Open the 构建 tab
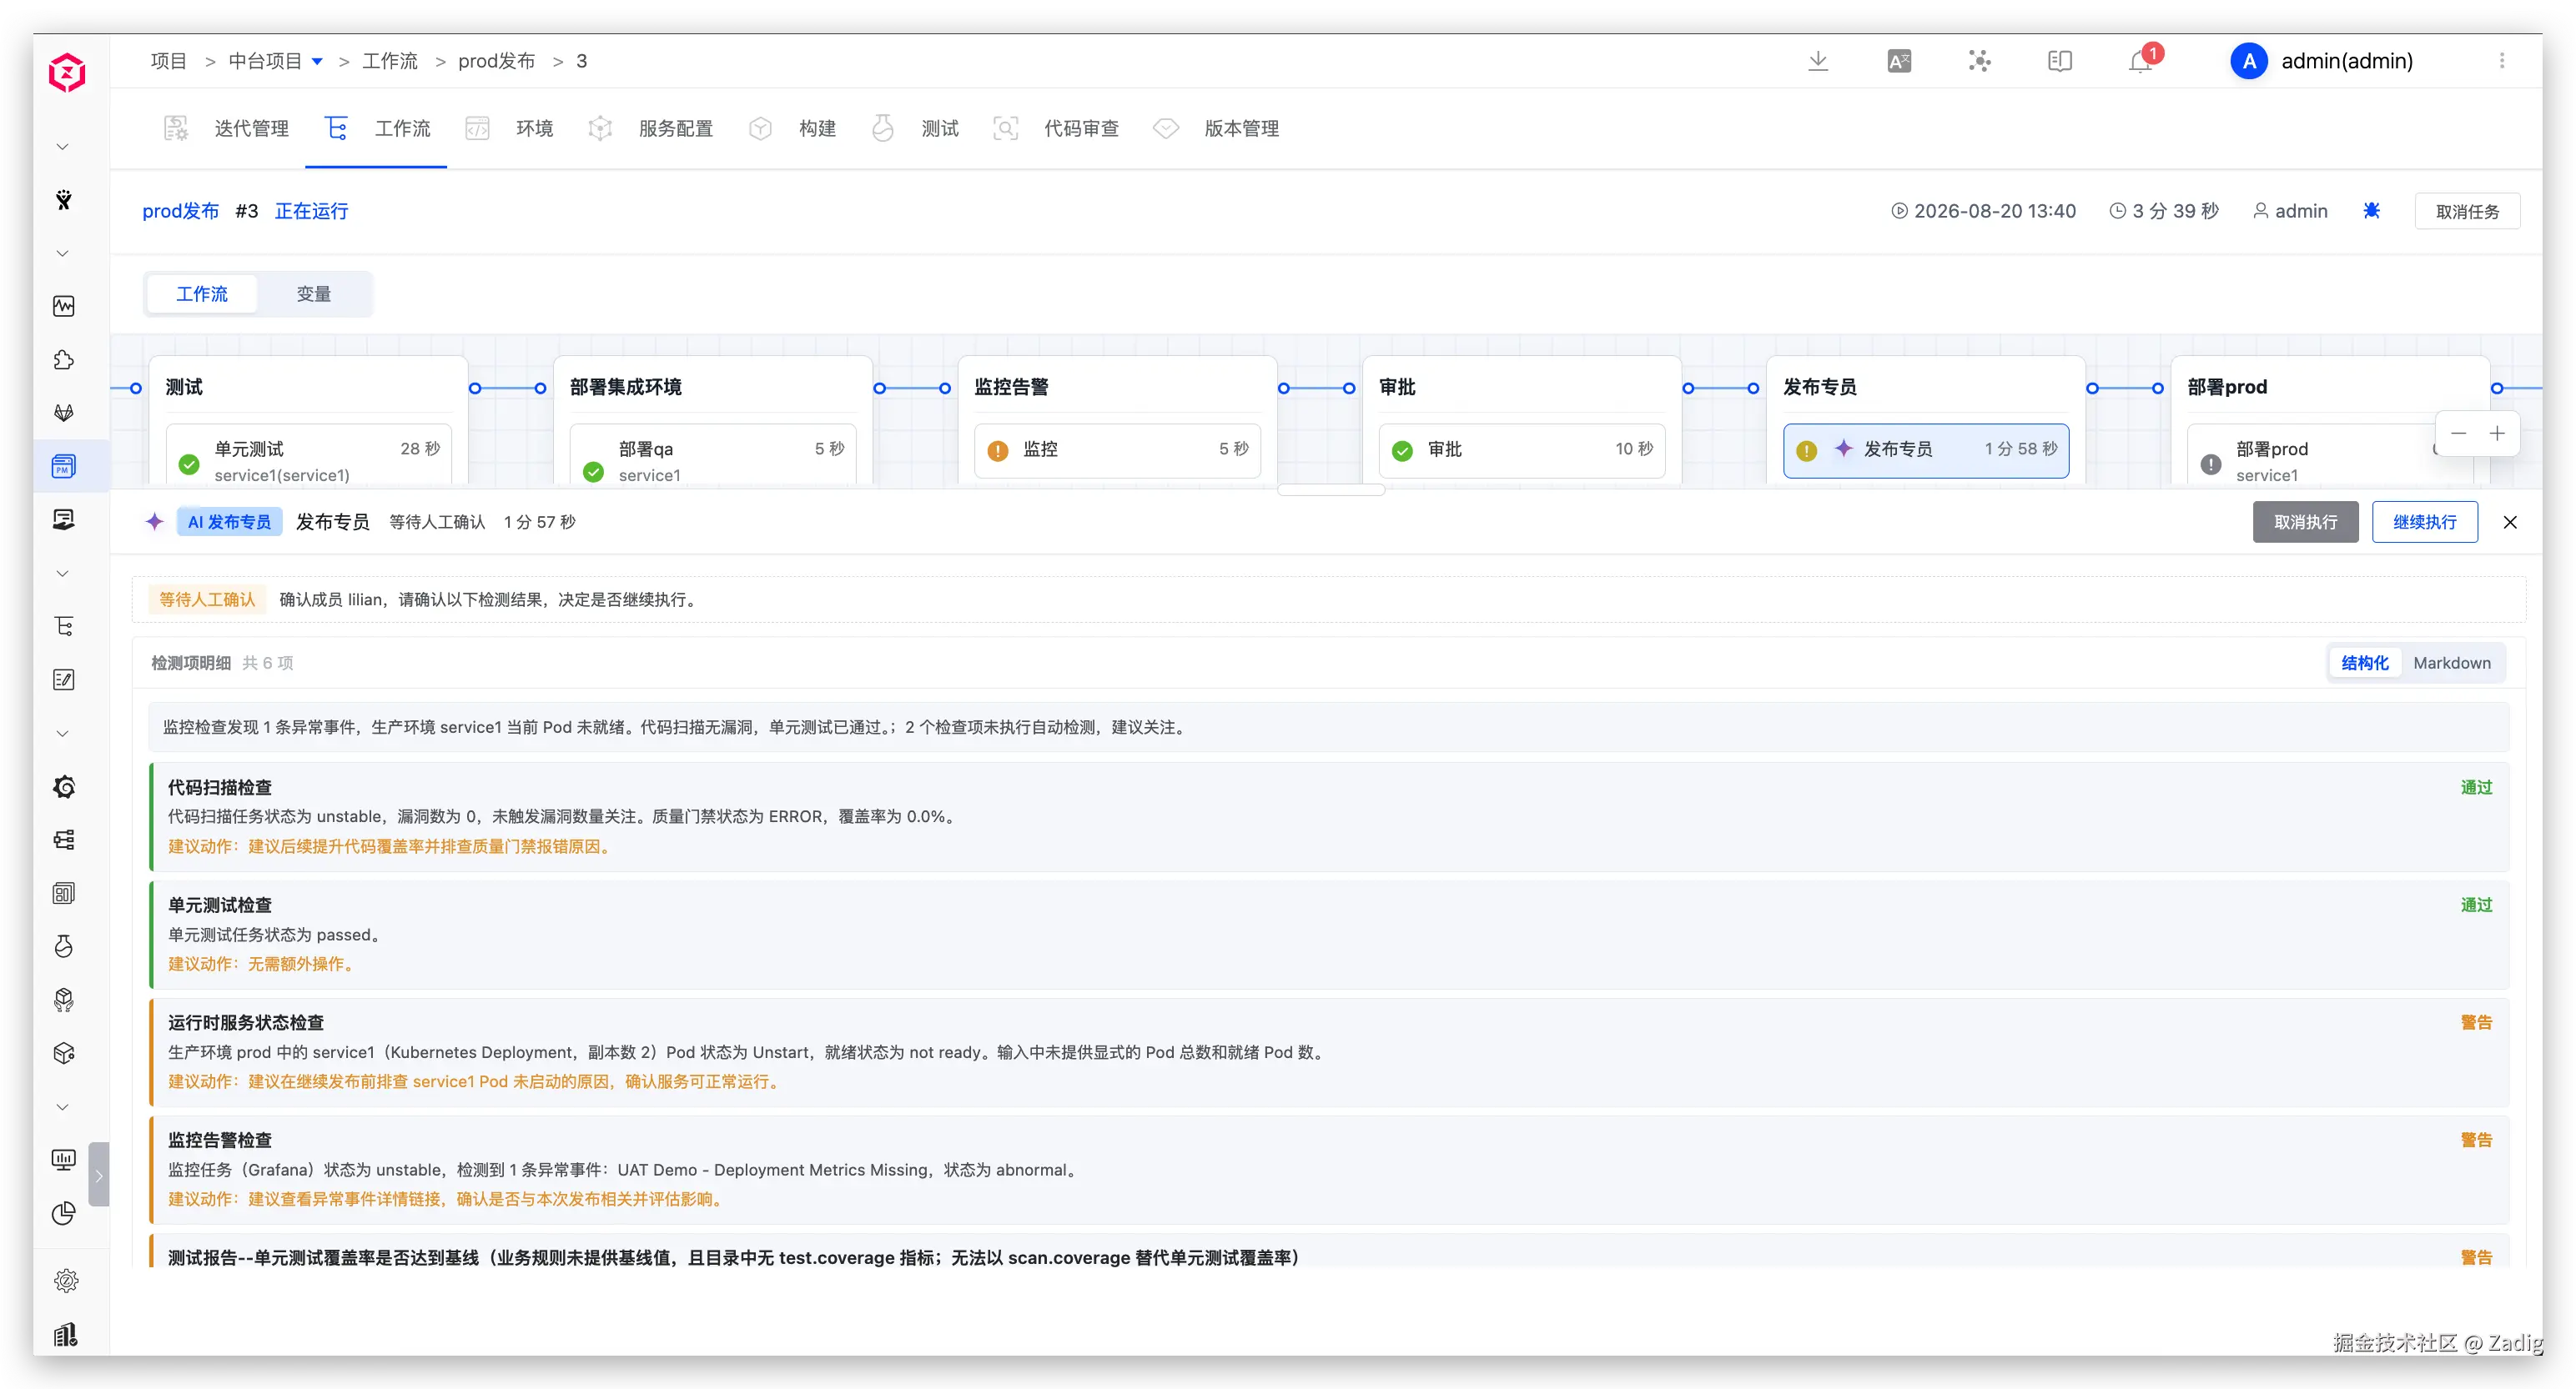Viewport: 2576px width, 1389px height. point(793,128)
